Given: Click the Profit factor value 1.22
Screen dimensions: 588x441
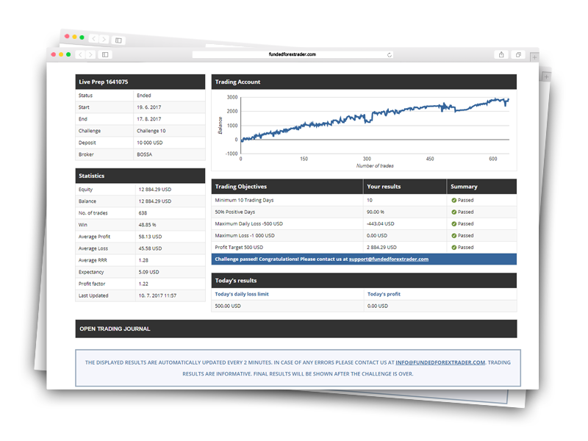Looking at the screenshot, I should point(143,284).
